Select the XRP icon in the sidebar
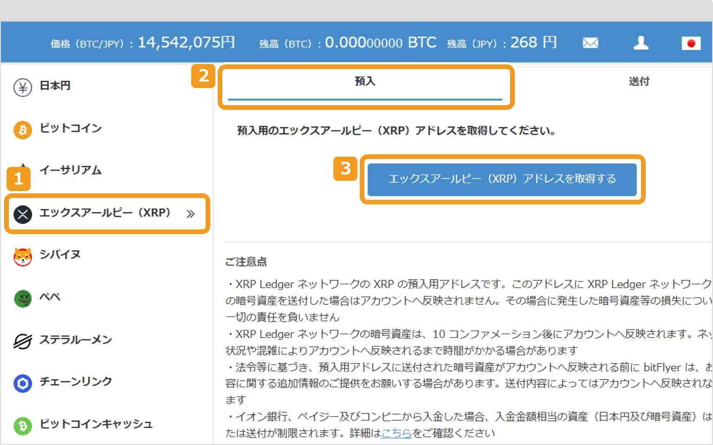The image size is (713, 445). [22, 213]
